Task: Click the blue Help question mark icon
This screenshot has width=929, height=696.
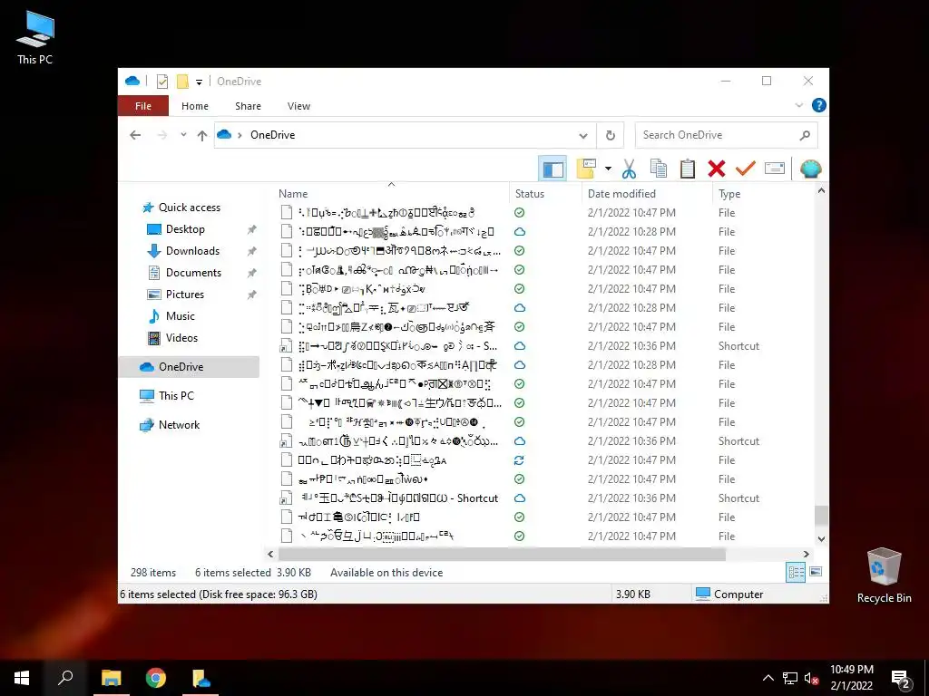Action: (819, 105)
